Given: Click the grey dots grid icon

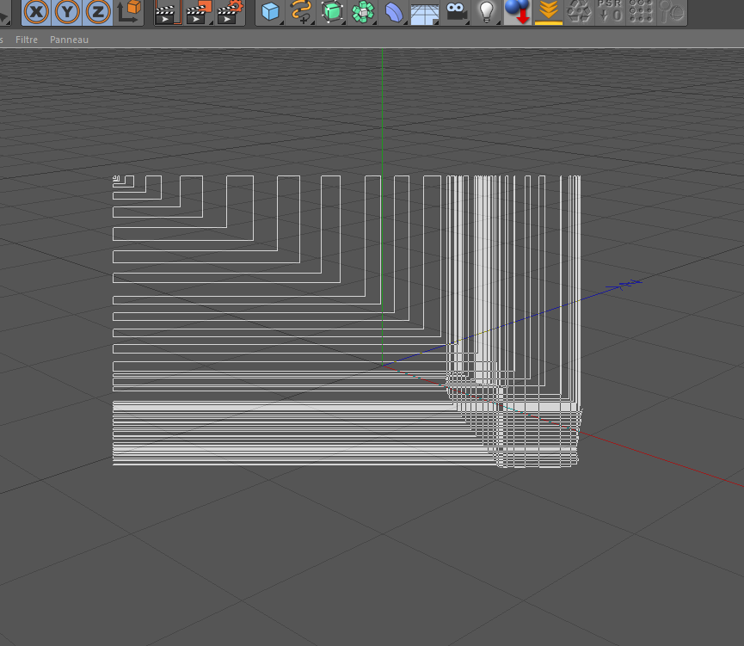Looking at the screenshot, I should point(641,11).
